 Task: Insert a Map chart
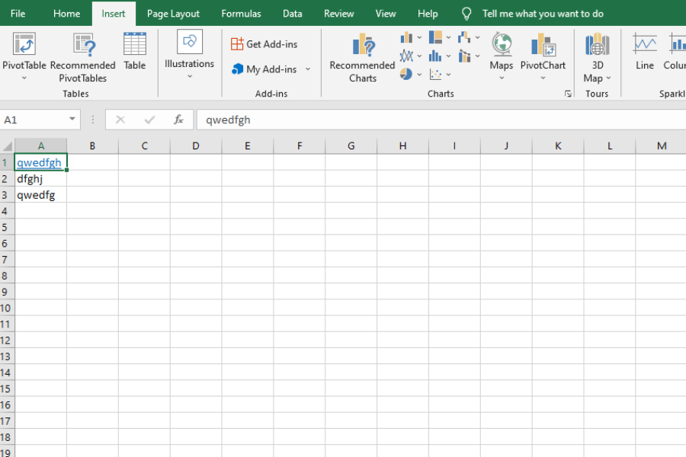(x=501, y=53)
